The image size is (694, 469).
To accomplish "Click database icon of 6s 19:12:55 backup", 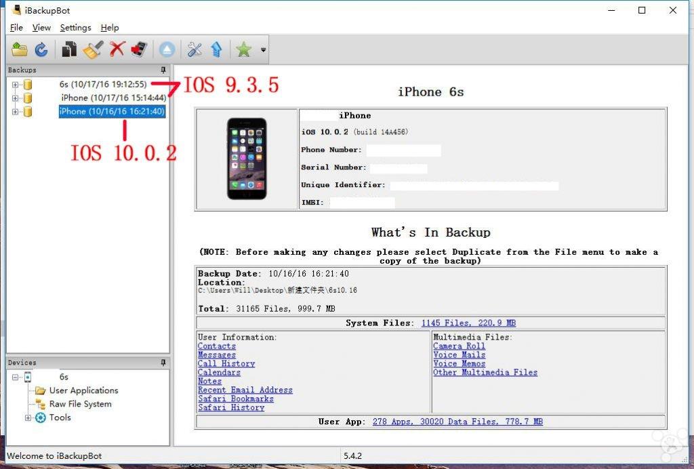I will [x=28, y=85].
